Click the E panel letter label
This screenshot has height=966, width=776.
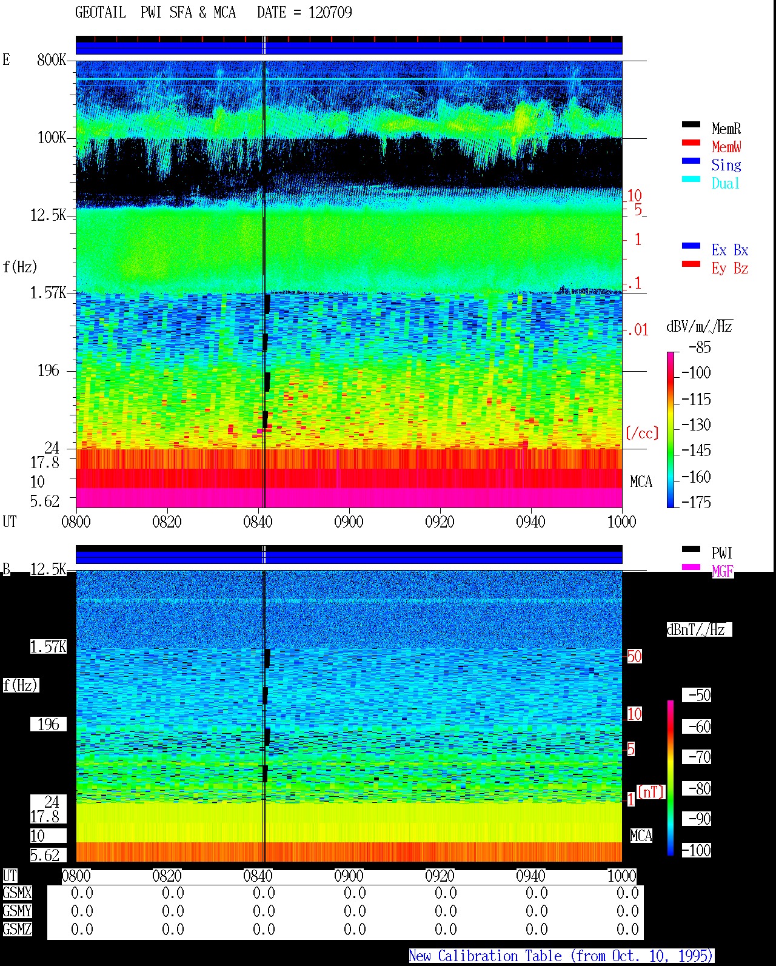[7, 59]
